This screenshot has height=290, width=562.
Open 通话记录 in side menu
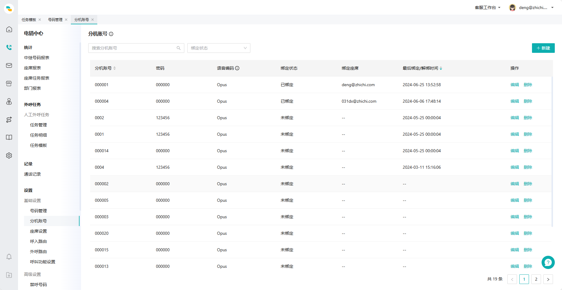tap(32, 174)
